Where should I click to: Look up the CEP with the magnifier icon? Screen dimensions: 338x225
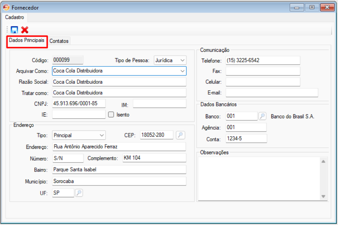(180, 135)
